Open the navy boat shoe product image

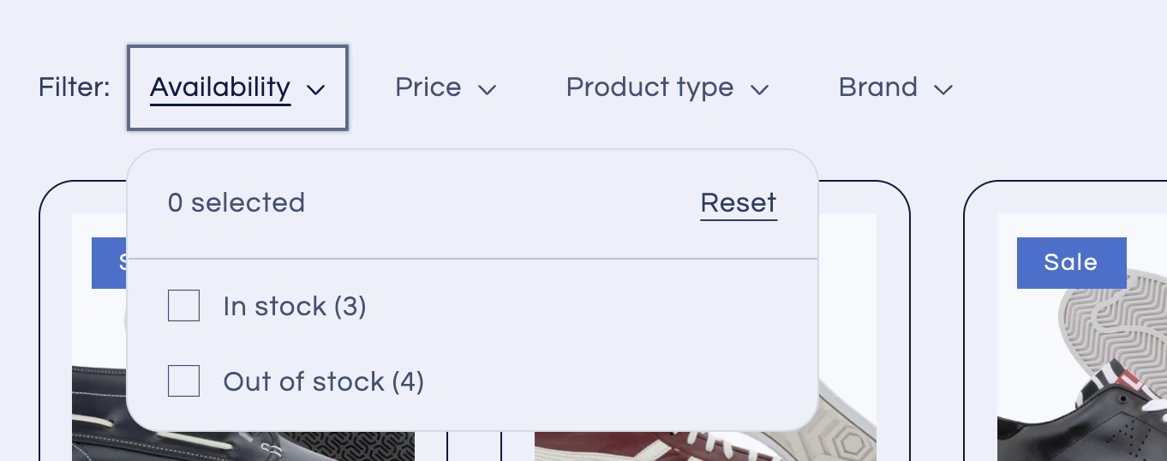(99, 411)
